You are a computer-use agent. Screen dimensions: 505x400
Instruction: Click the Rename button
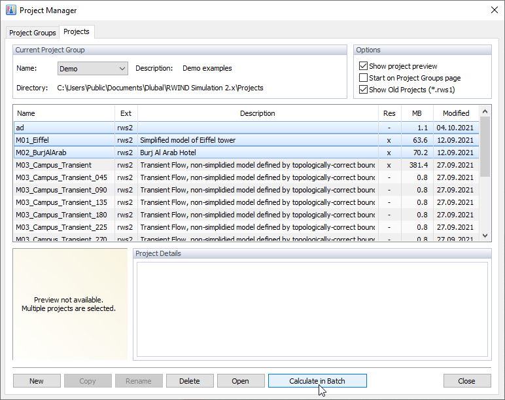pos(139,380)
